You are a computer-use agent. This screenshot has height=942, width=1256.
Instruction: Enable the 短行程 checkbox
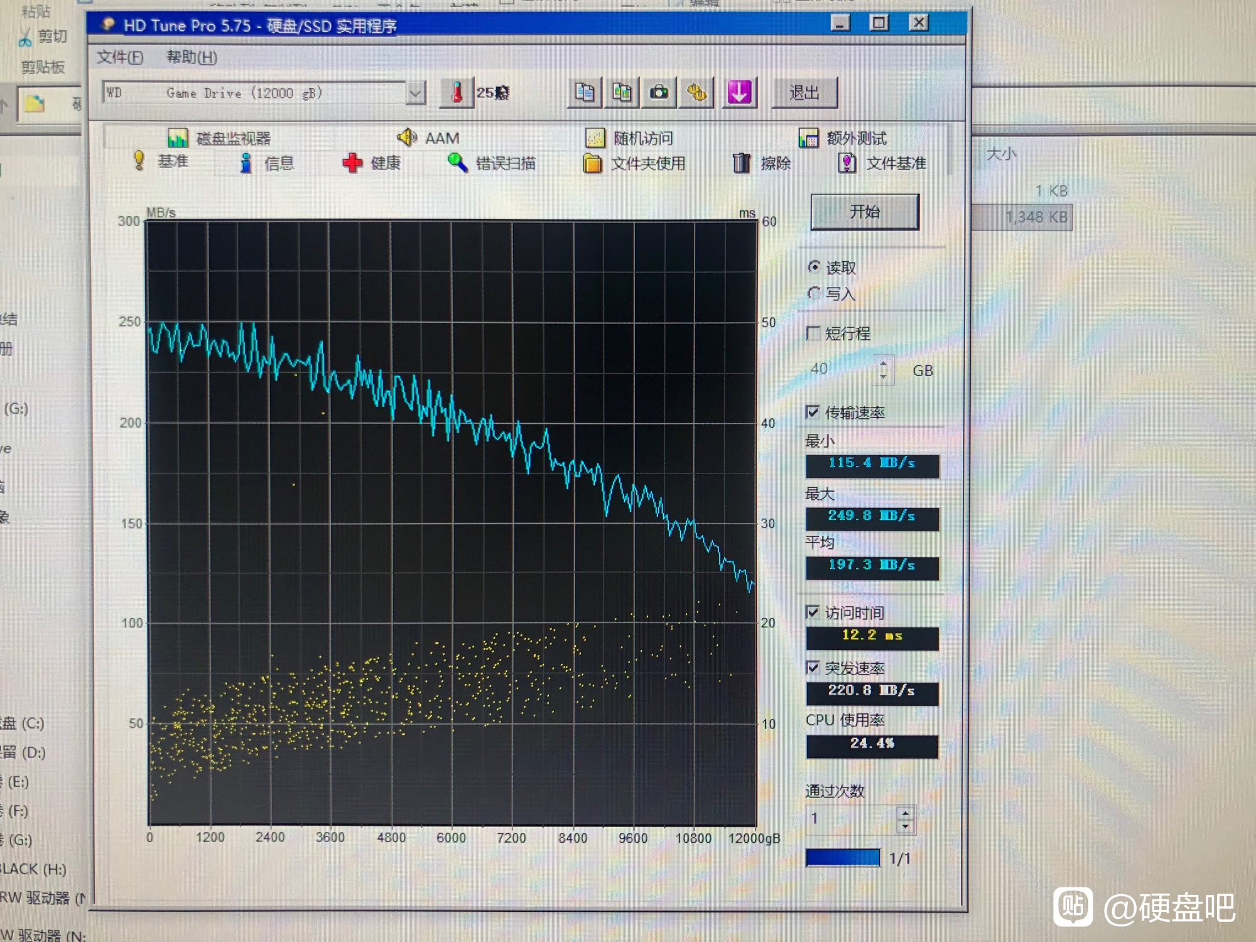click(x=813, y=333)
